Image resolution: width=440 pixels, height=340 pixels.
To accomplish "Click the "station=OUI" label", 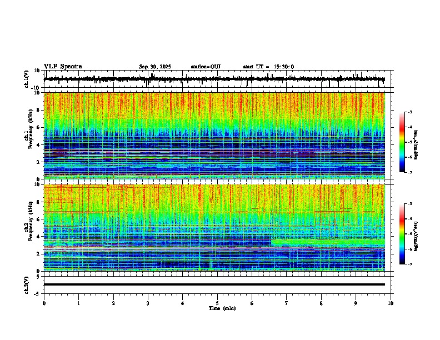I will click(x=206, y=67).
